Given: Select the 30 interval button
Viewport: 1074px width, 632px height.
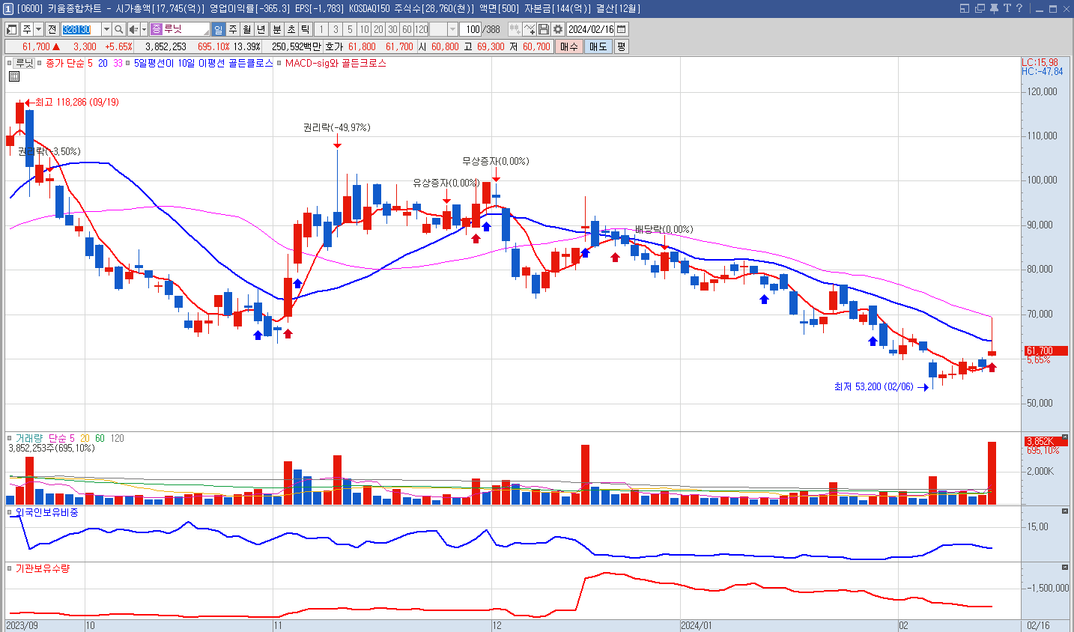Looking at the screenshot, I should pos(392,29).
